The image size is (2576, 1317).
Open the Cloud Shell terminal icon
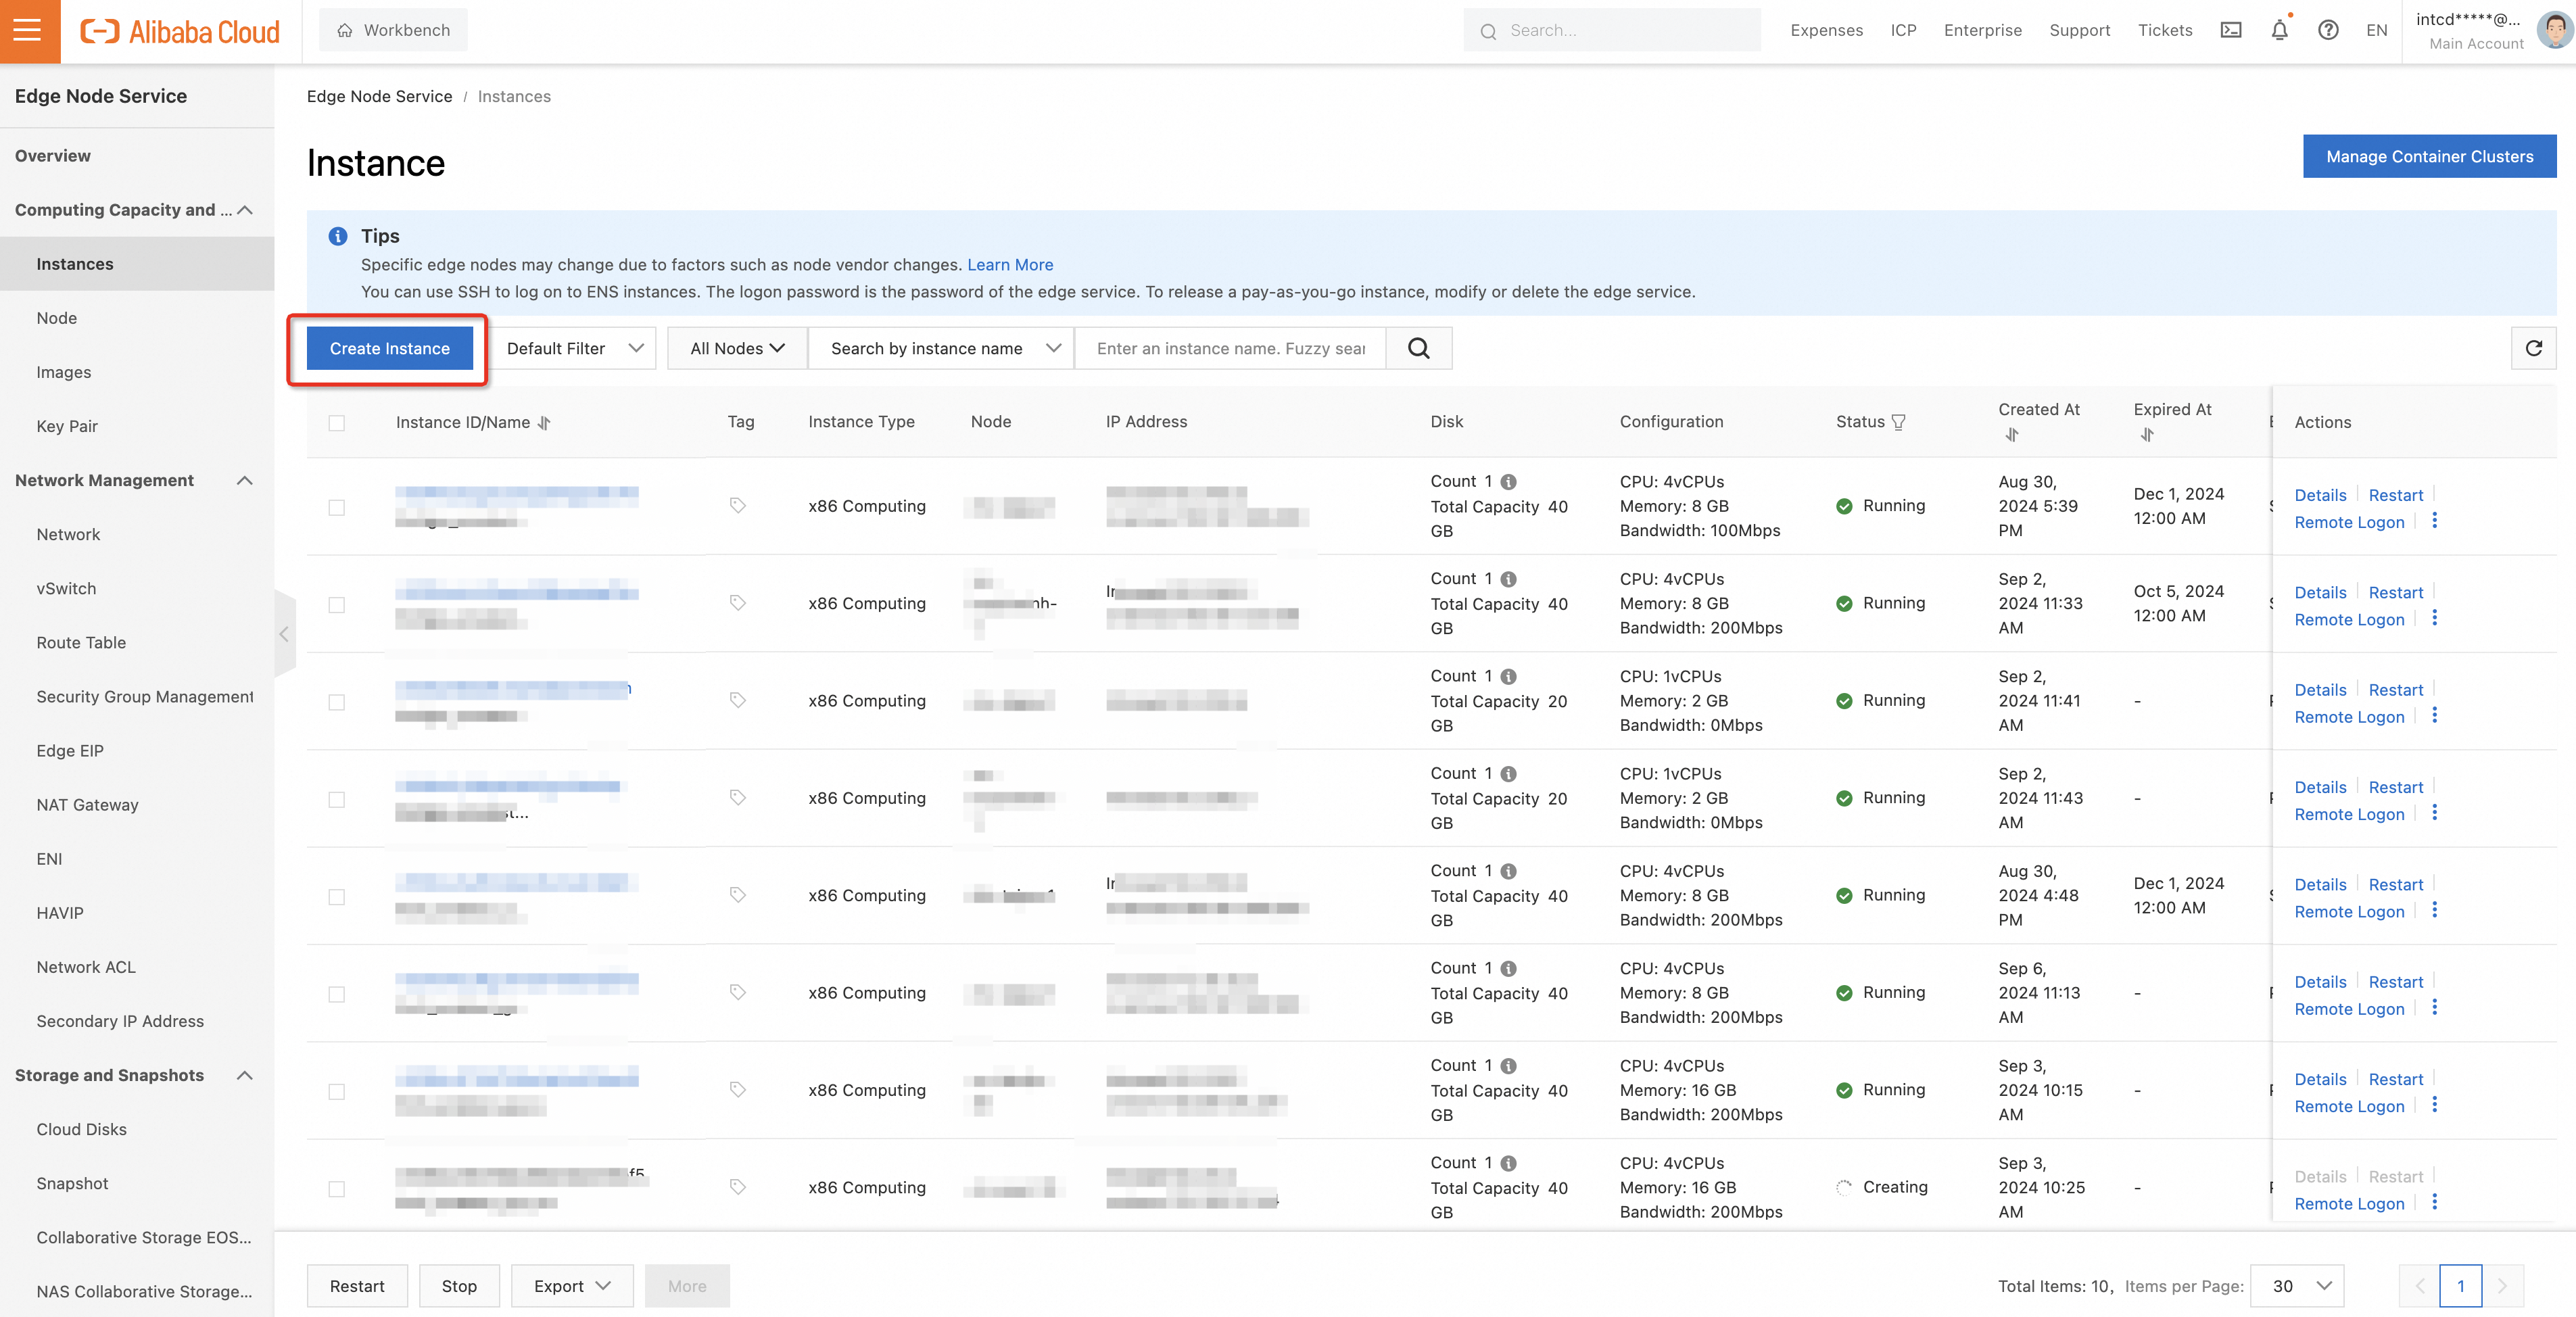click(2231, 30)
